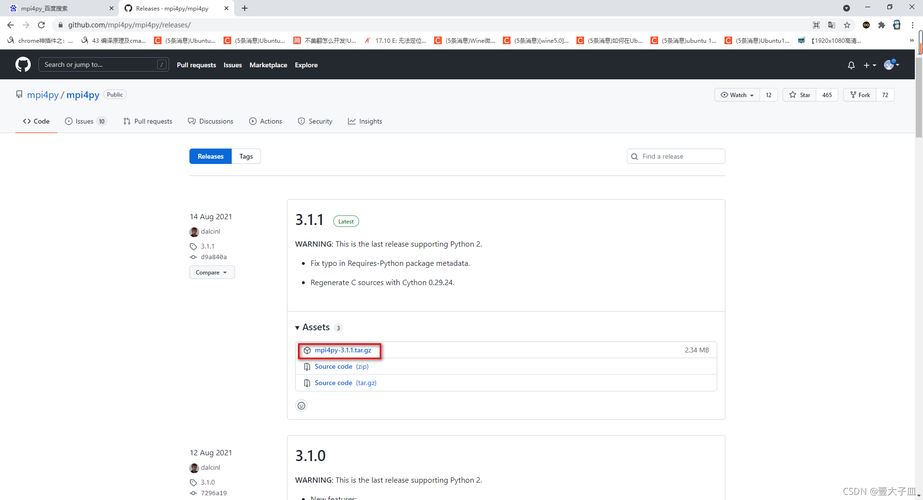Image resolution: width=923 pixels, height=500 pixels.
Task: Click the emoji reaction smiley button
Action: (301, 406)
